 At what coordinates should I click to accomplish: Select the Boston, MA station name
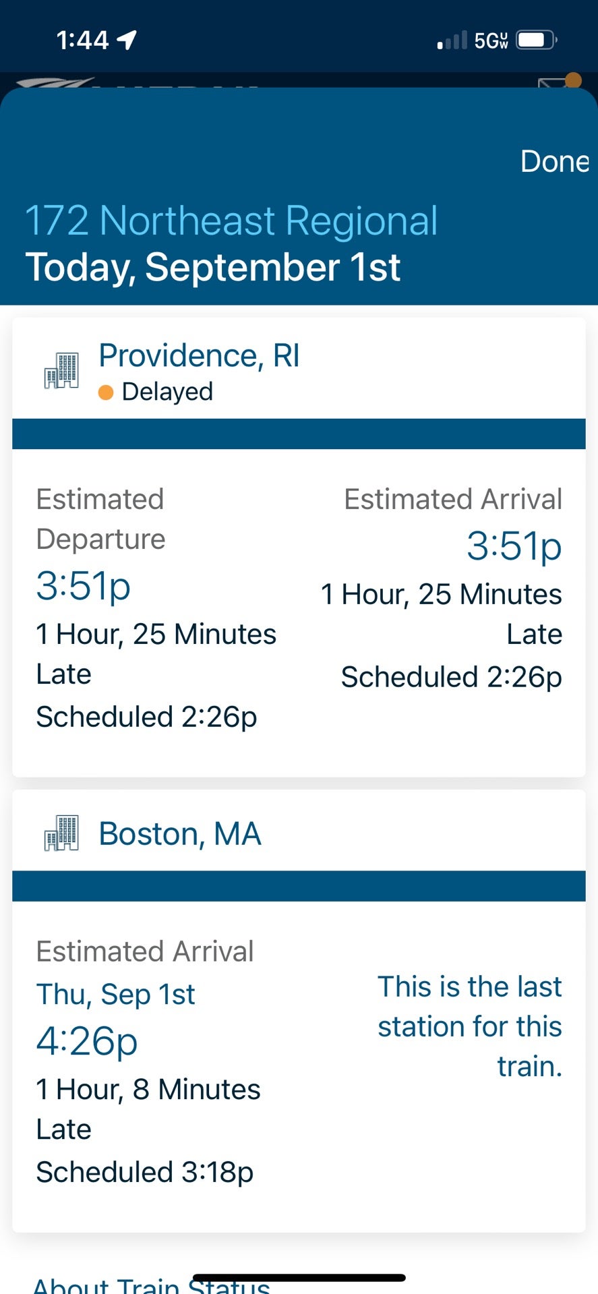(180, 834)
